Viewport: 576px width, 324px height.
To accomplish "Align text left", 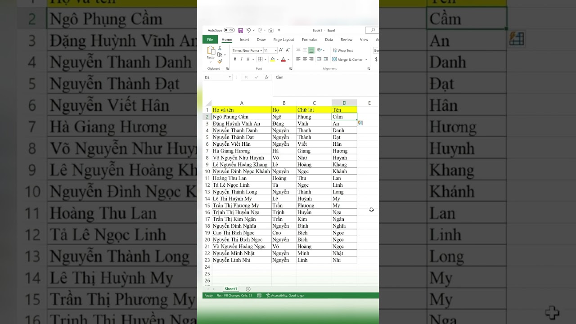I will point(298,59).
